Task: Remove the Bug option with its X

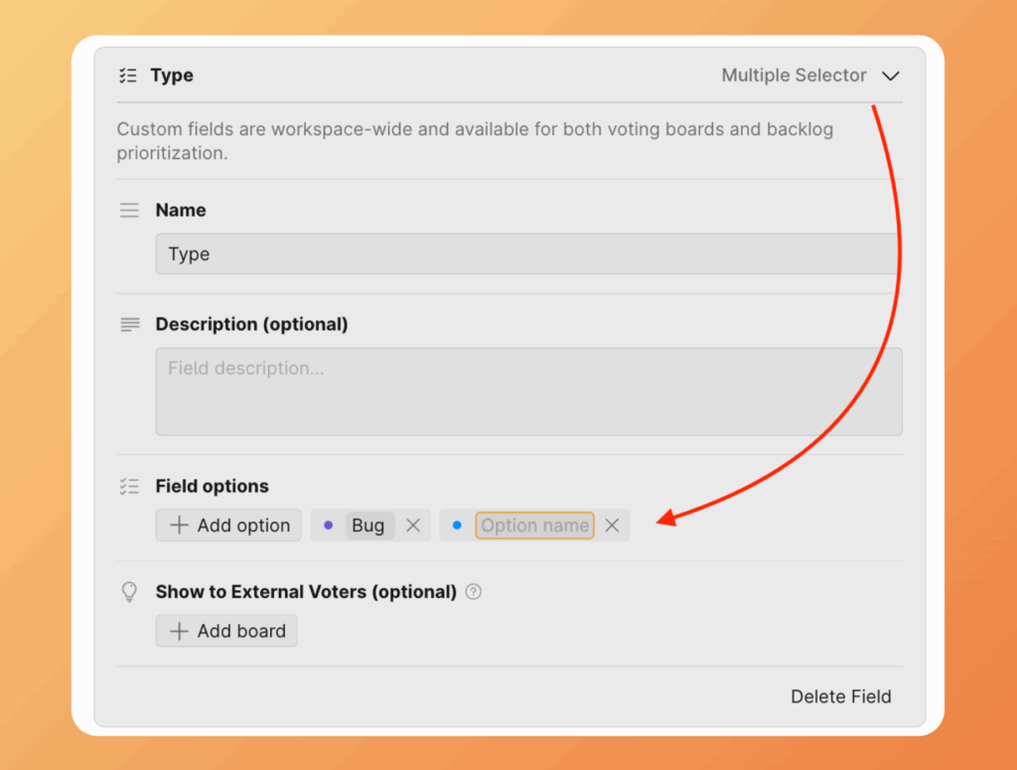Action: click(413, 526)
